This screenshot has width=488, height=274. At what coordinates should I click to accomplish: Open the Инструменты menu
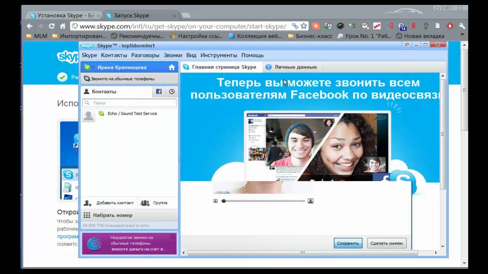click(219, 55)
